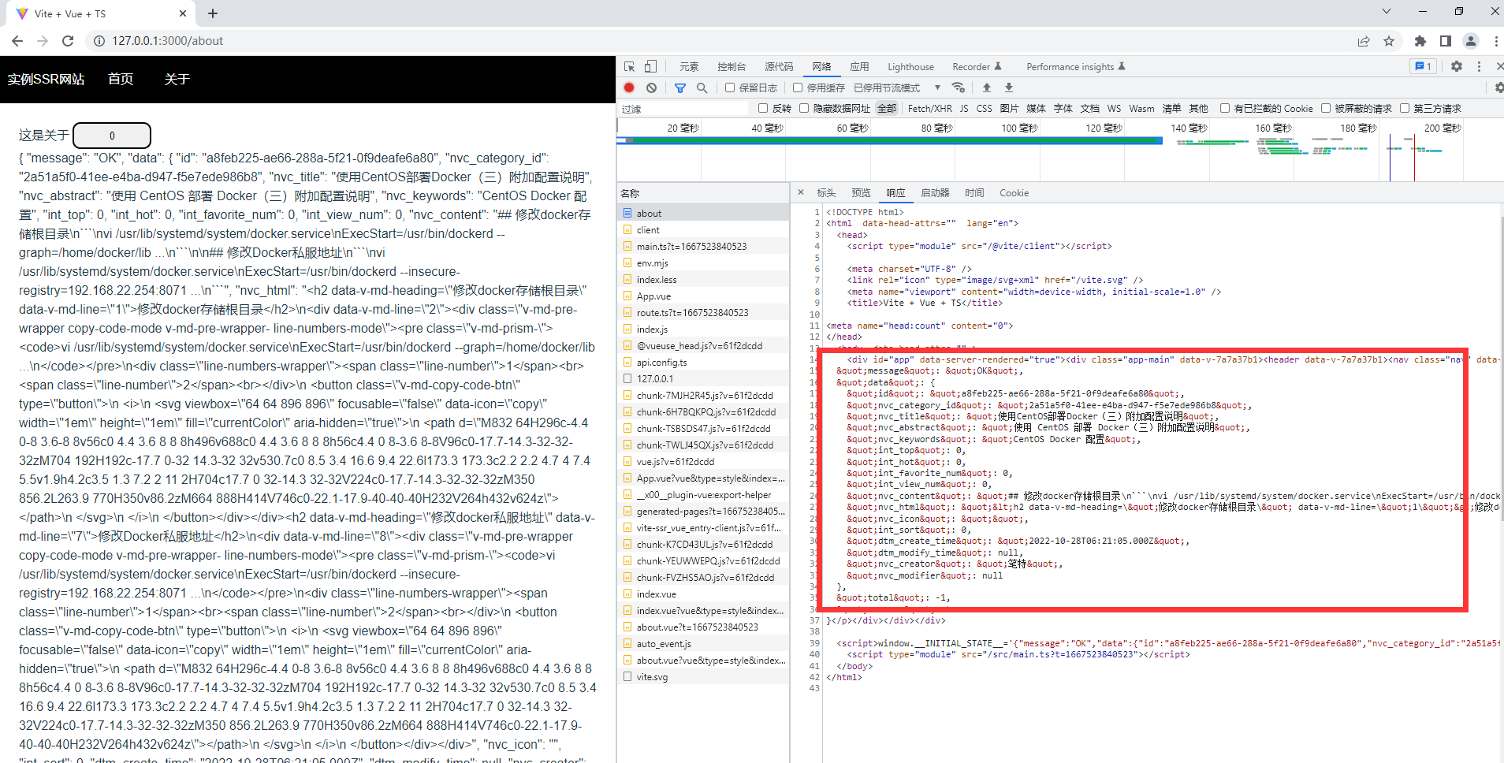The width and height of the screenshot is (1504, 763).
Task: Toggle 隐藏数据网址 checkbox
Action: (x=804, y=108)
